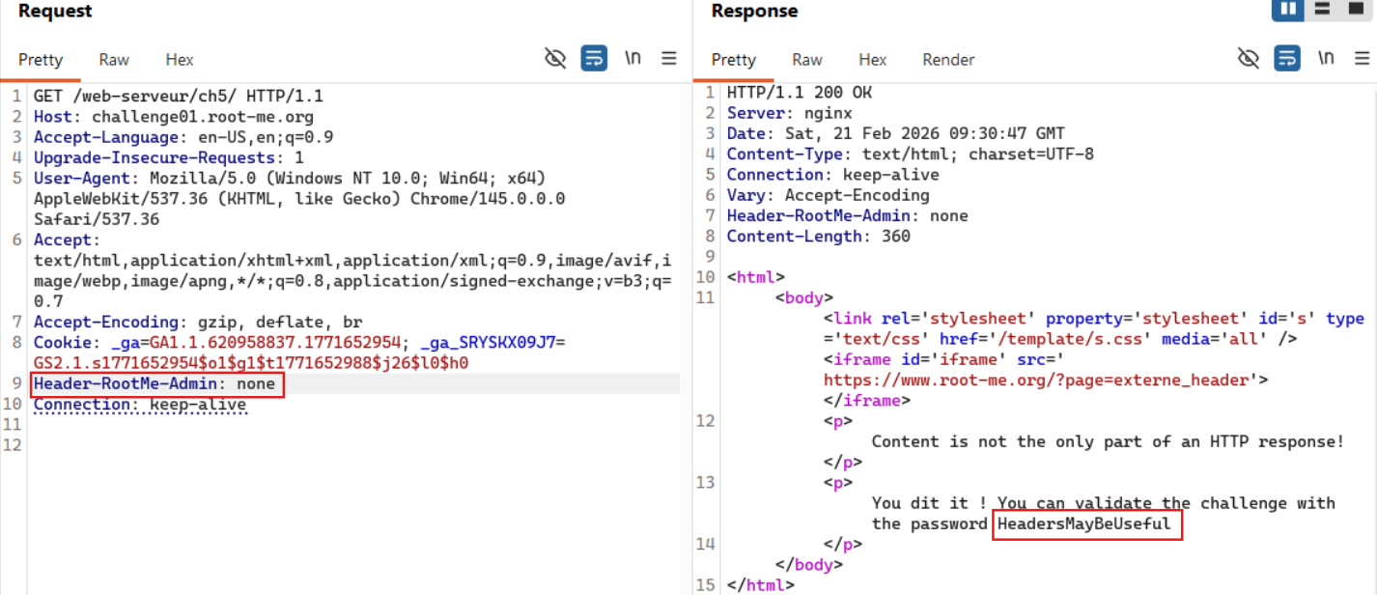Switch to top/bottom stacked layout view
This screenshot has width=1377, height=595.
tap(1322, 10)
